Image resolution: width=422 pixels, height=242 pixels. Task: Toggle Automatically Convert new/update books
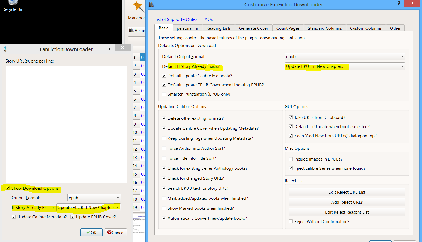pos(164,218)
